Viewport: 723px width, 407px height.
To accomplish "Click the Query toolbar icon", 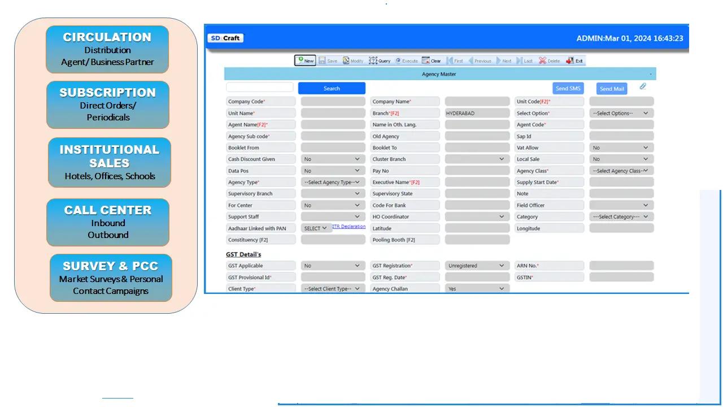I will coord(380,60).
